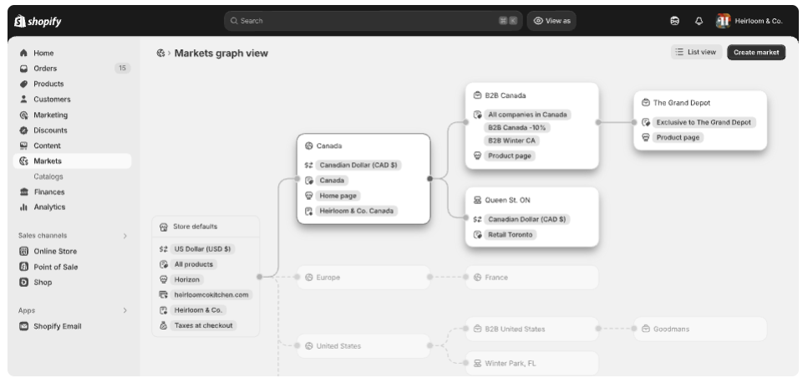The height and width of the screenshot is (383, 808).
Task: Click the View as button
Action: click(551, 21)
